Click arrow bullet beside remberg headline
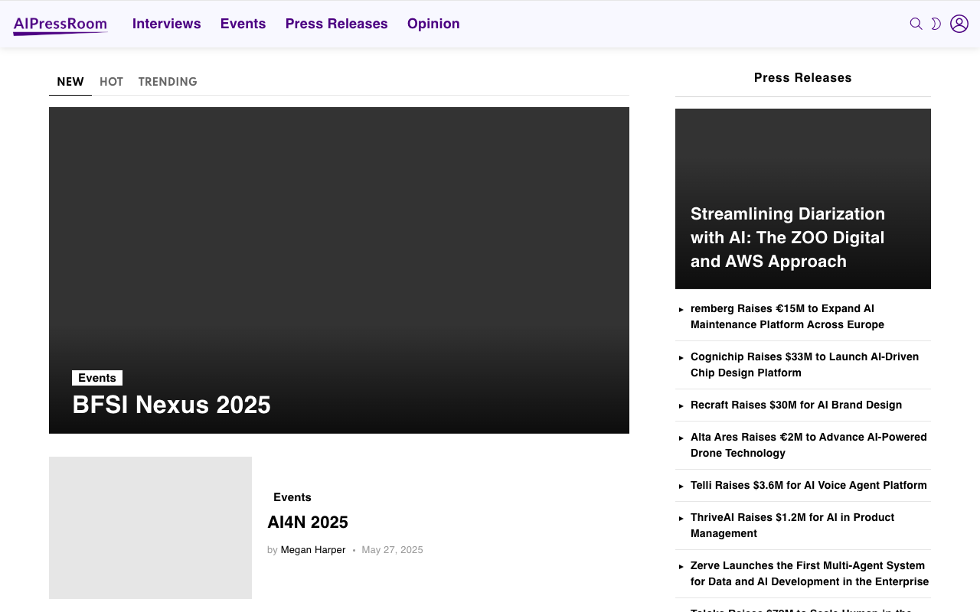This screenshot has width=980, height=612. (681, 309)
